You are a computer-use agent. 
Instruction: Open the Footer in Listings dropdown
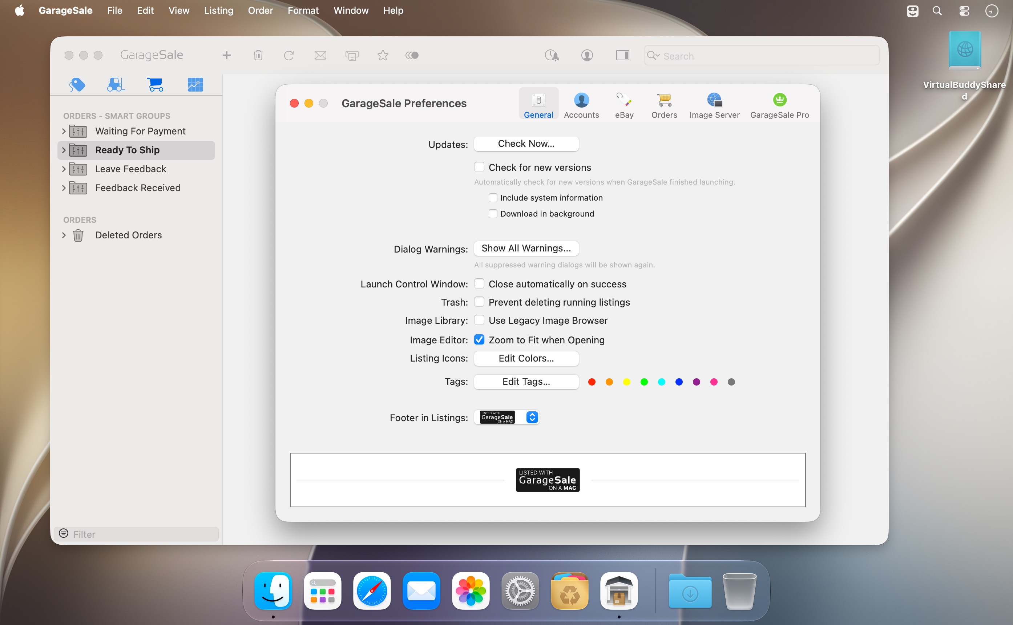tap(507, 417)
